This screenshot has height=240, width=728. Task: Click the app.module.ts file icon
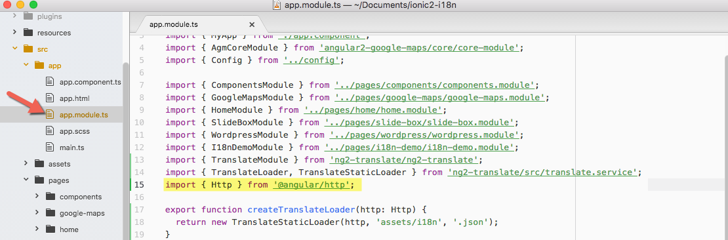50,115
